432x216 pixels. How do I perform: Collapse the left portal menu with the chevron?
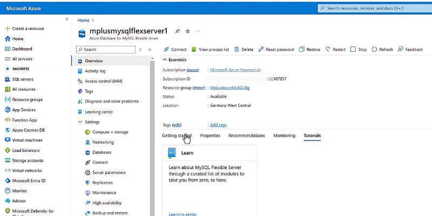[x=66, y=19]
